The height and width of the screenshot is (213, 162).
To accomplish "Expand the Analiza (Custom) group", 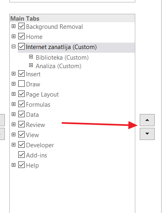I will pos(31,65).
